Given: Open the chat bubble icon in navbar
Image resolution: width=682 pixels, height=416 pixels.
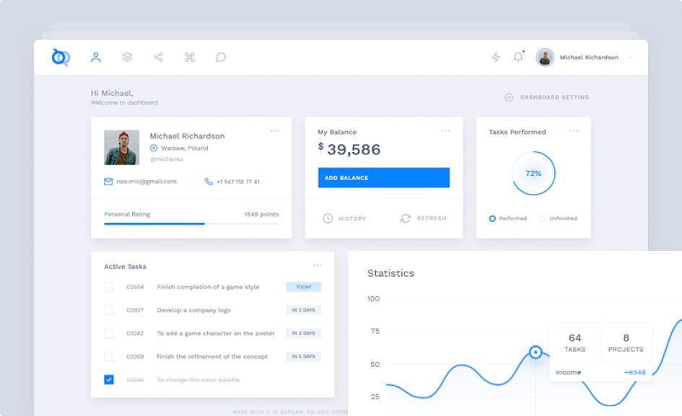Looking at the screenshot, I should click(221, 58).
